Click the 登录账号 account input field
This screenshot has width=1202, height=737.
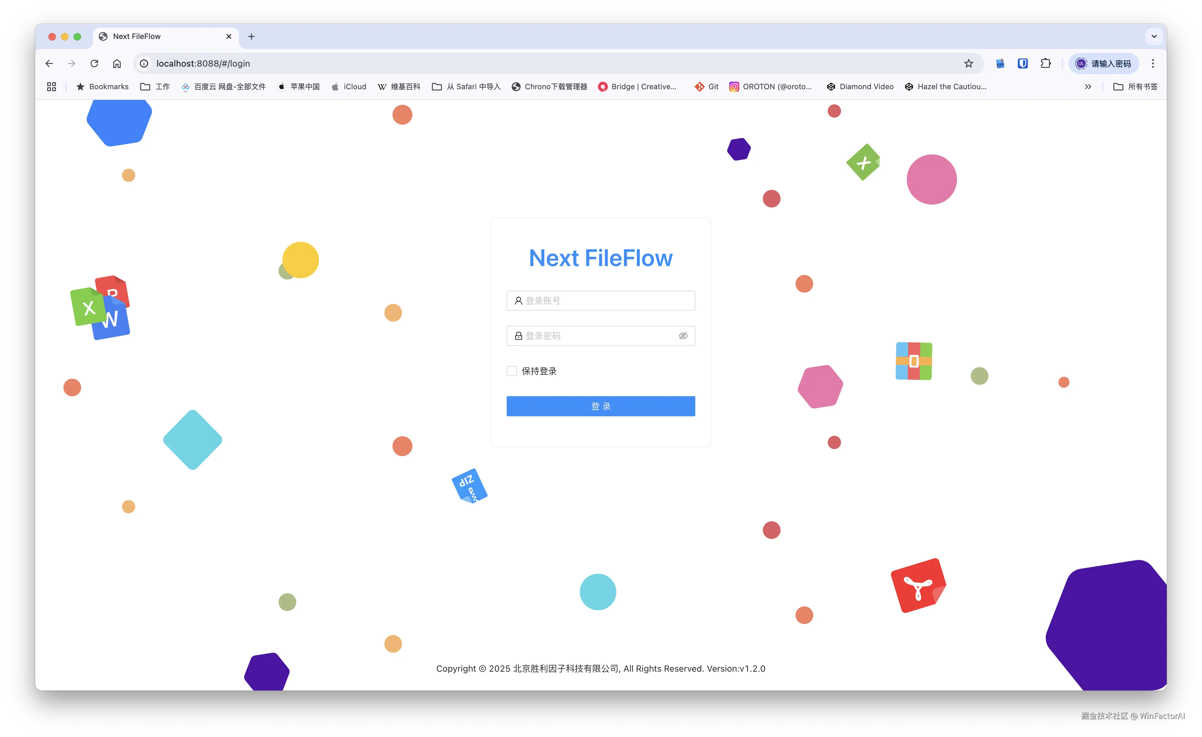coord(600,300)
